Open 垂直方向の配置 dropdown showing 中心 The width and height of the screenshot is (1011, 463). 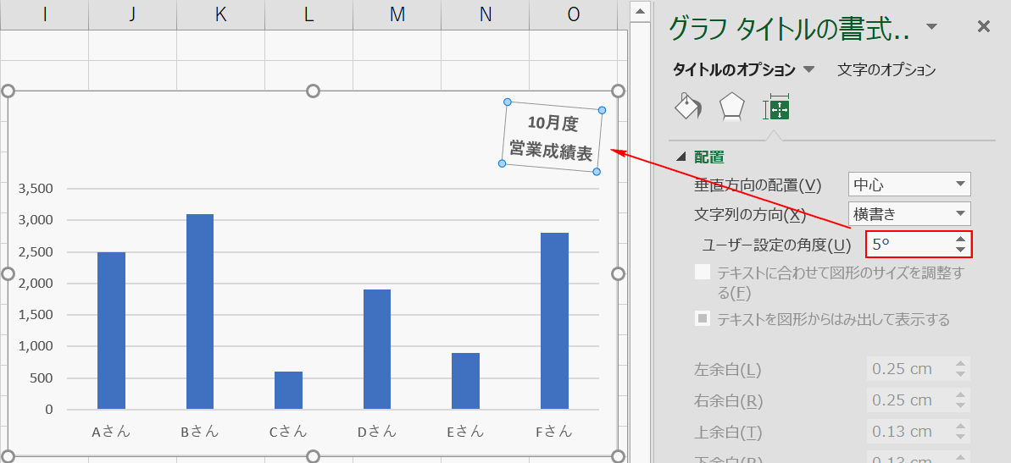(909, 185)
